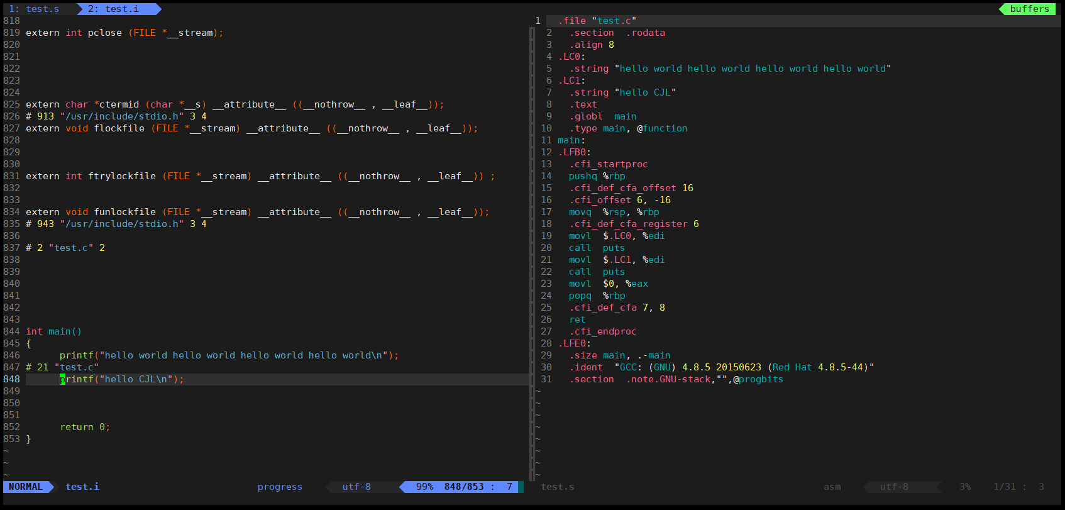Click the 1/31 line counter

[x=1005, y=487]
